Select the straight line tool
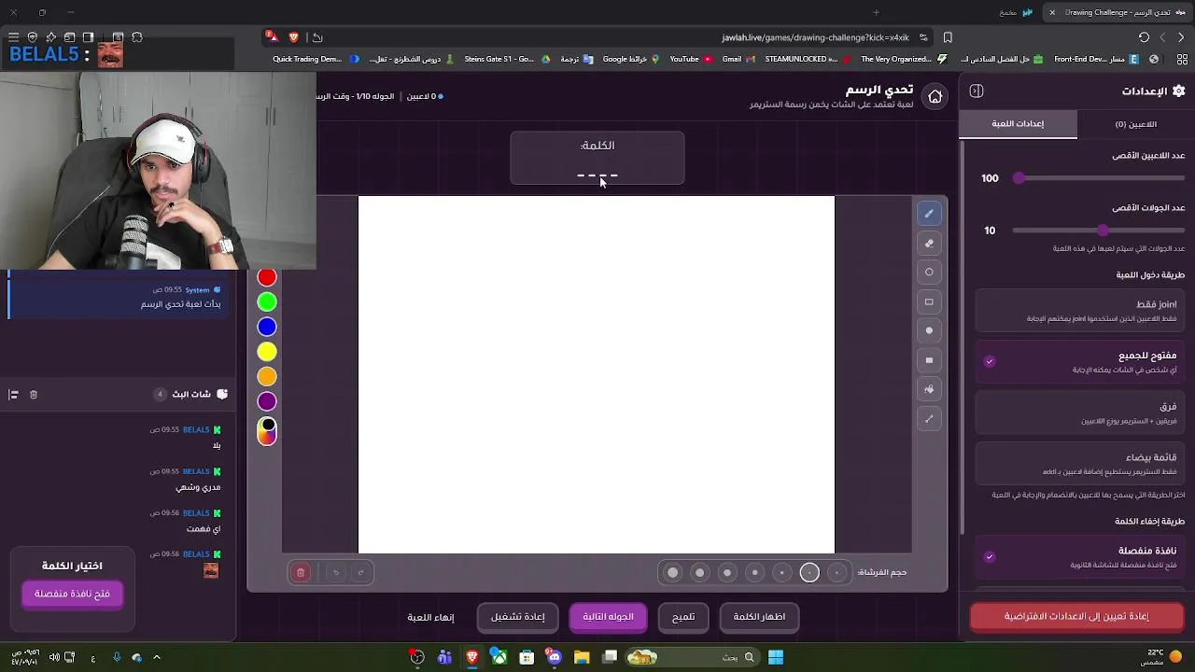1195x672 pixels. tap(929, 419)
